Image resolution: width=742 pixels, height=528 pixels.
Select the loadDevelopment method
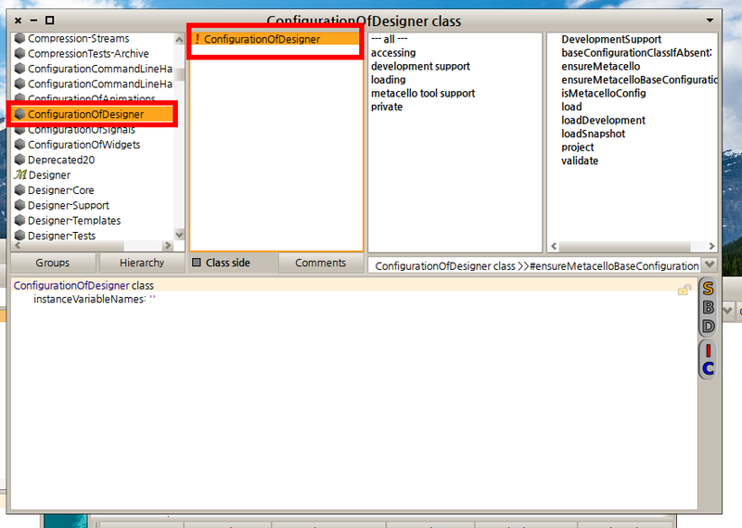(x=603, y=120)
